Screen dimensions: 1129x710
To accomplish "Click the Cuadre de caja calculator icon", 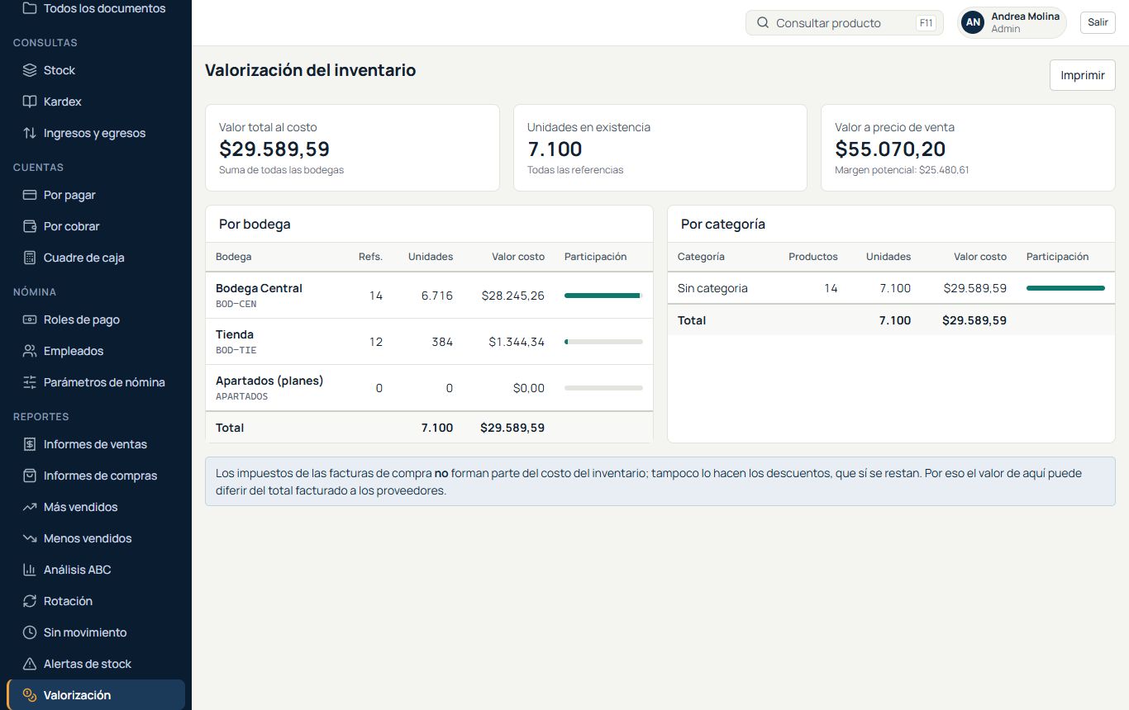I will pyautogui.click(x=30, y=258).
